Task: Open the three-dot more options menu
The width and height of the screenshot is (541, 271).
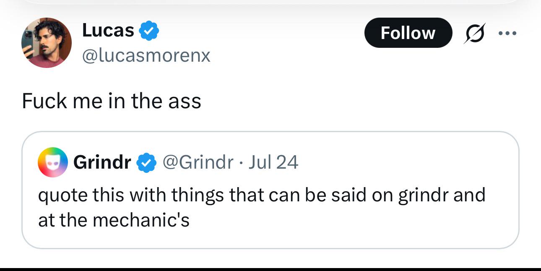Action: click(507, 33)
